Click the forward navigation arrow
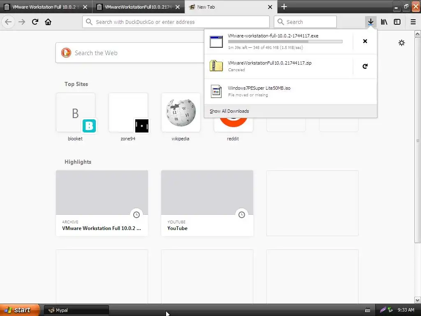This screenshot has height=316, width=421. coord(22,22)
